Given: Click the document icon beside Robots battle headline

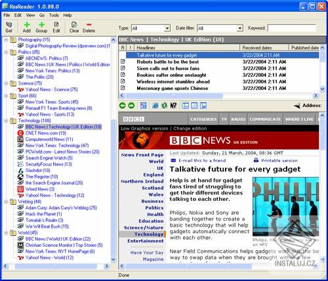Looking at the screenshot, I should [x=123, y=62].
